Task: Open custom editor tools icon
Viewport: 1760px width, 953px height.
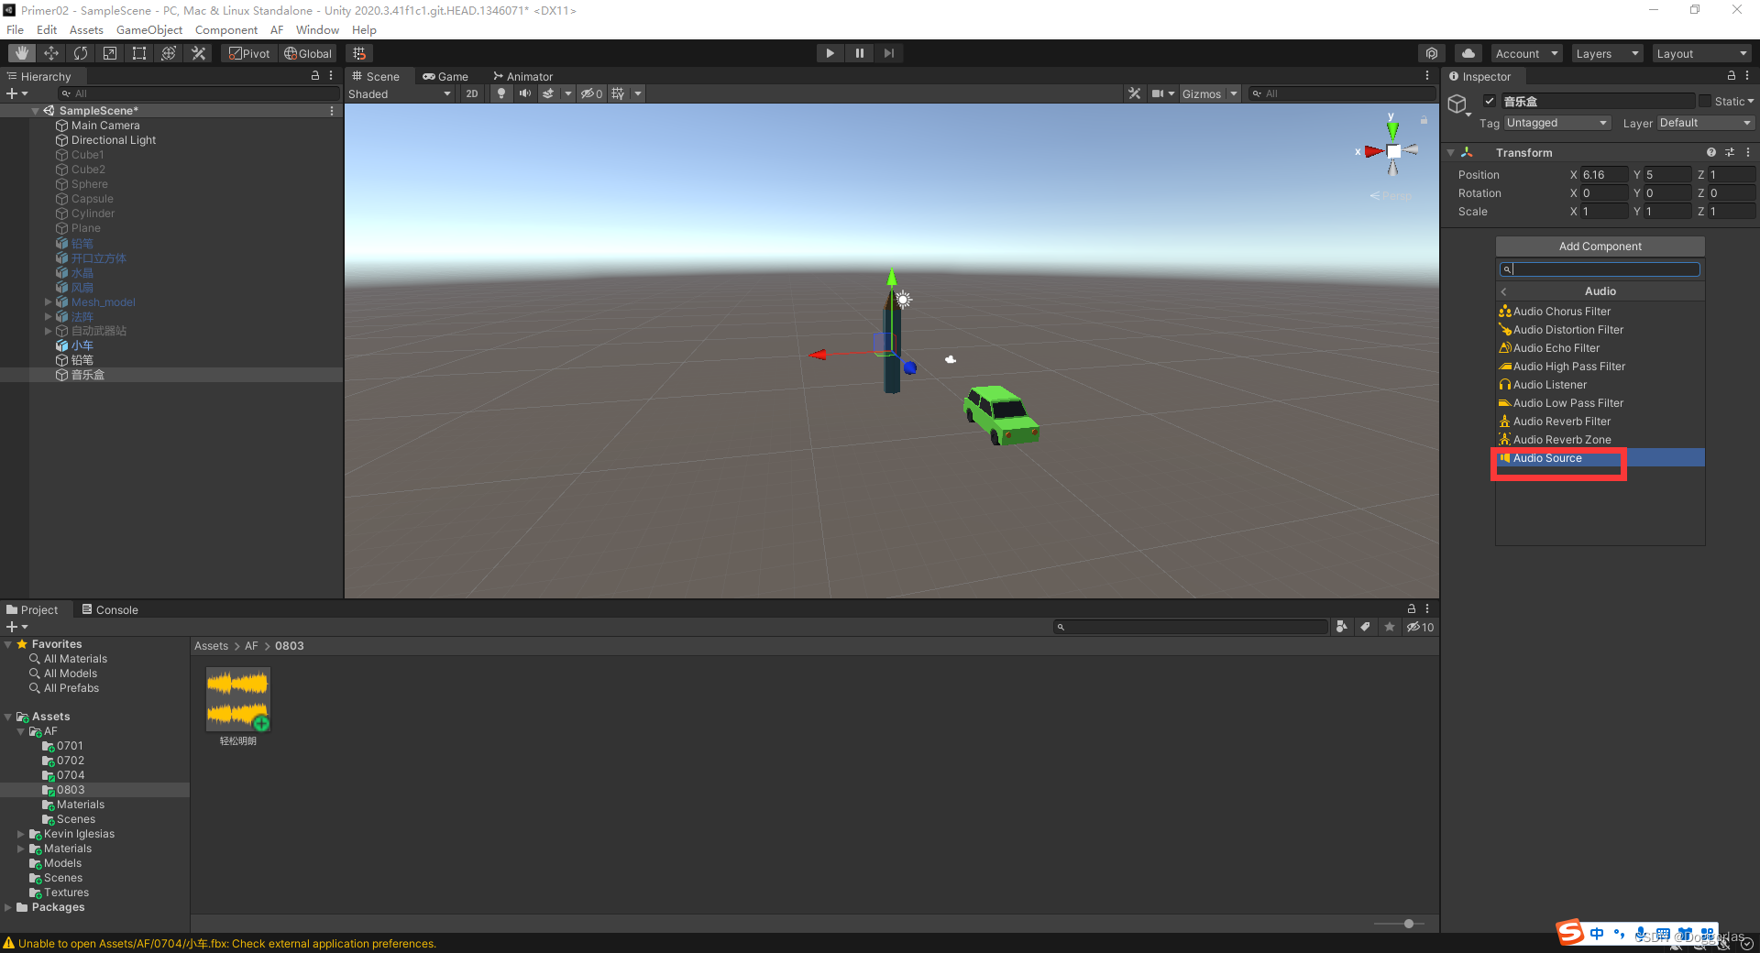Action: [x=198, y=53]
